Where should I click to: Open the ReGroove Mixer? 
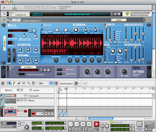pos(139,124)
